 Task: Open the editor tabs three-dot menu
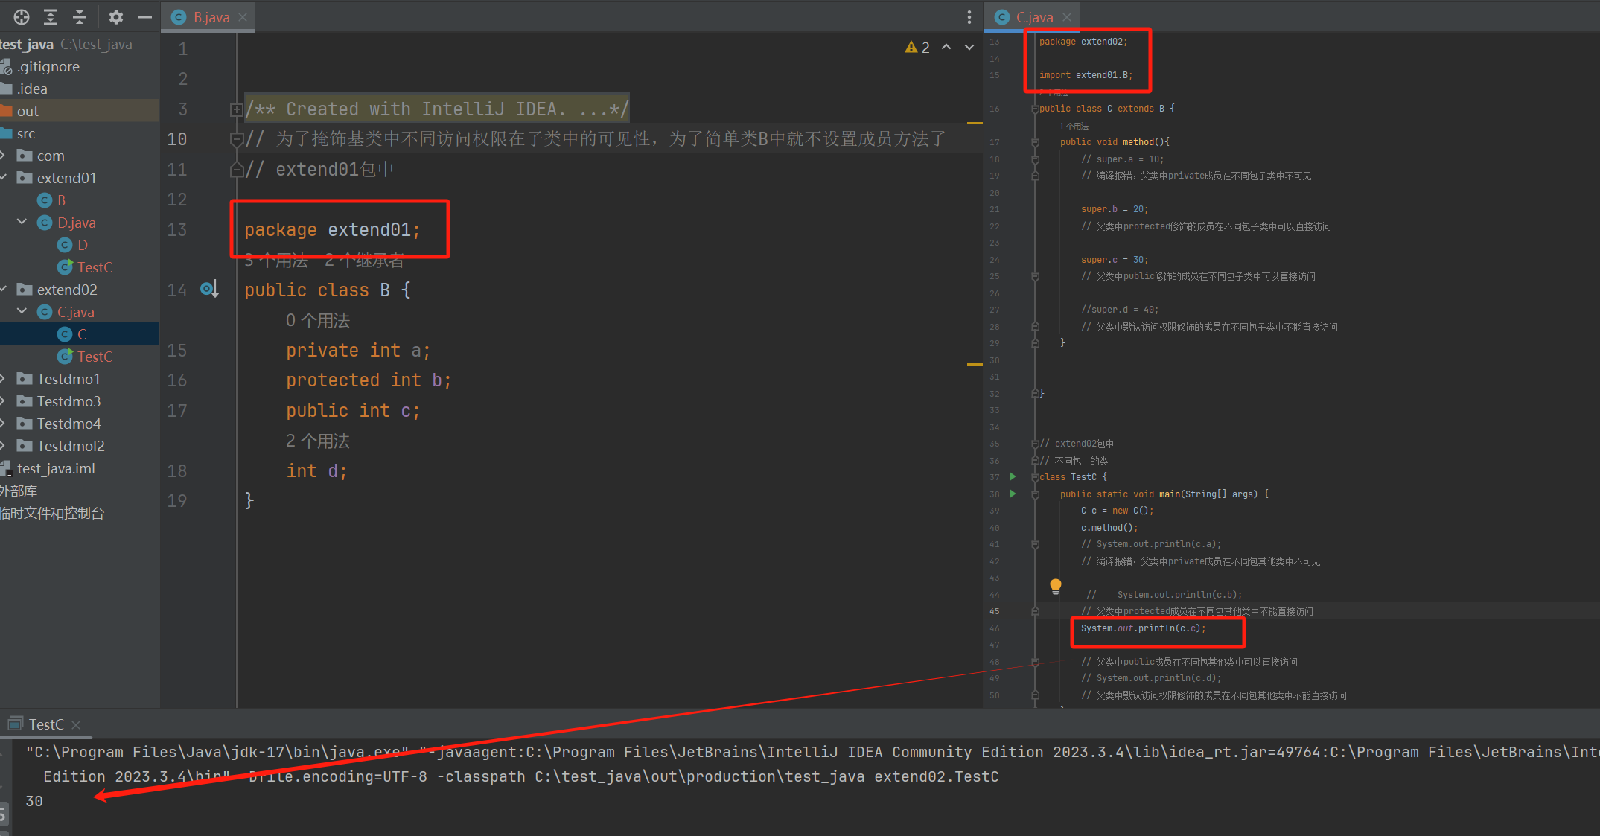point(969,17)
